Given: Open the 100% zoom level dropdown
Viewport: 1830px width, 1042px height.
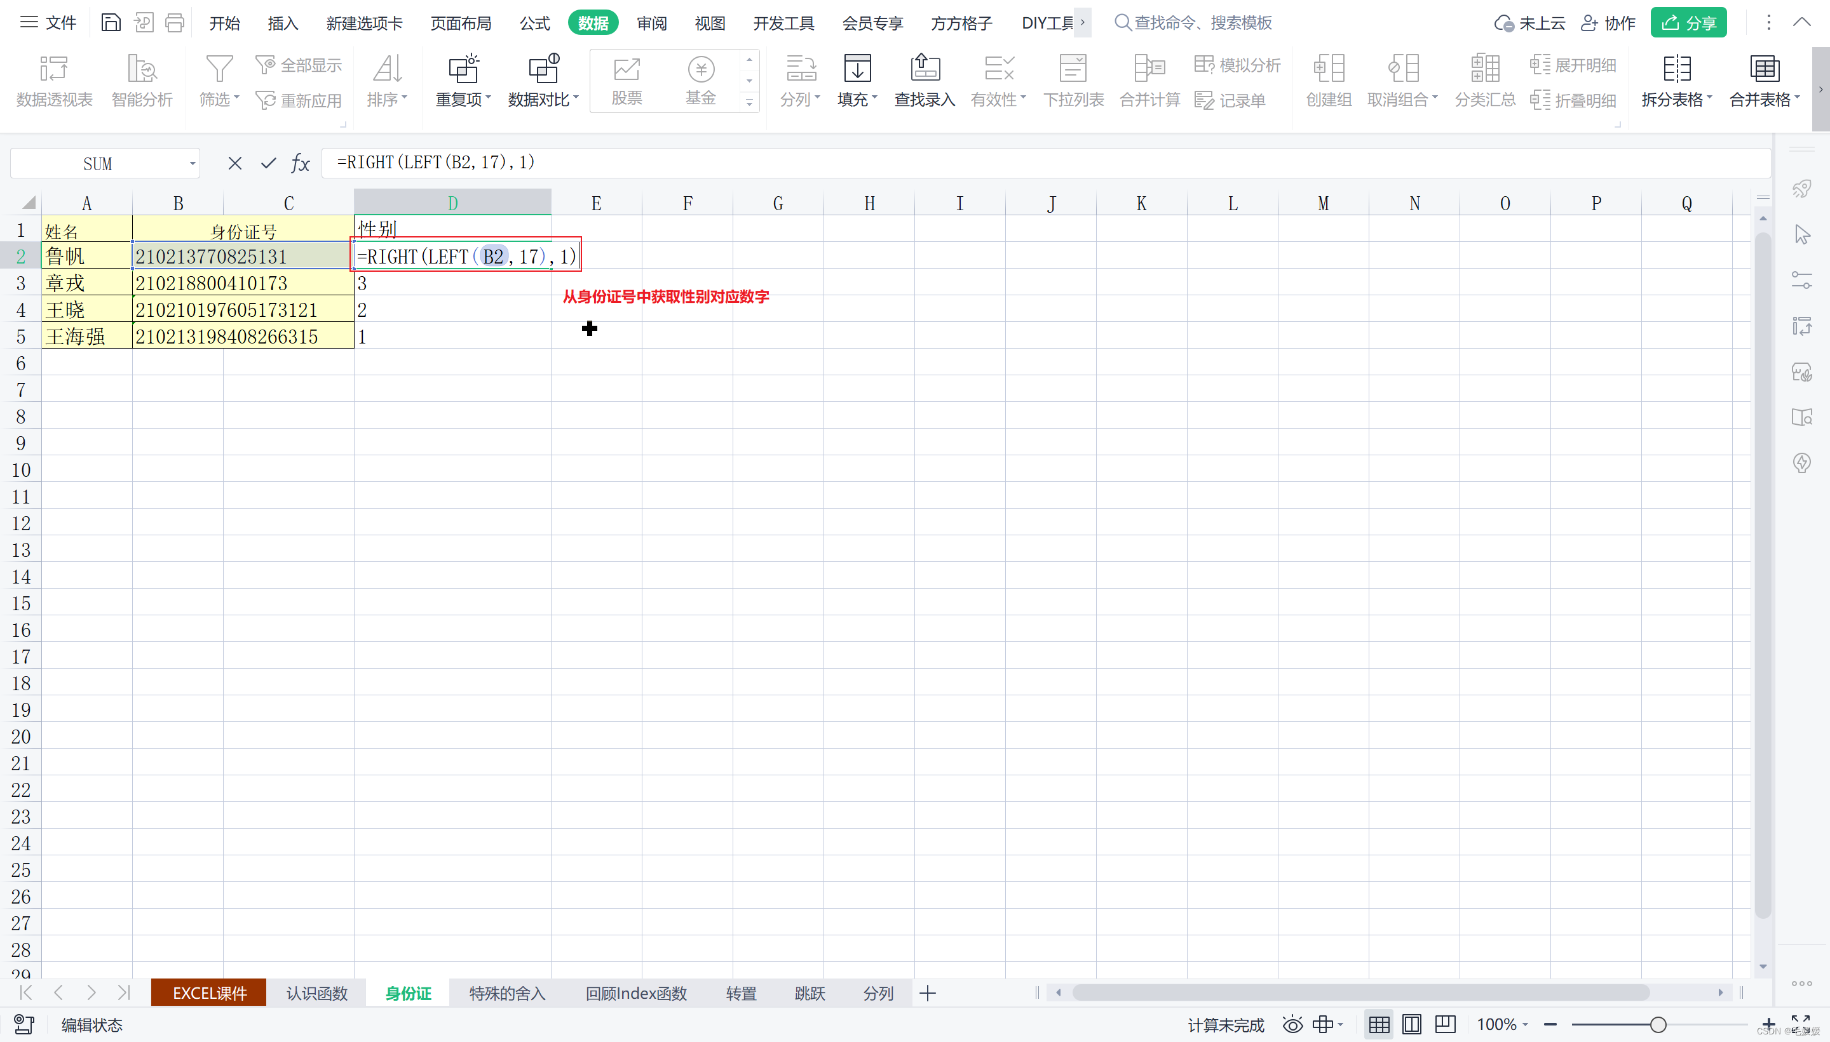Looking at the screenshot, I should tap(1503, 1025).
